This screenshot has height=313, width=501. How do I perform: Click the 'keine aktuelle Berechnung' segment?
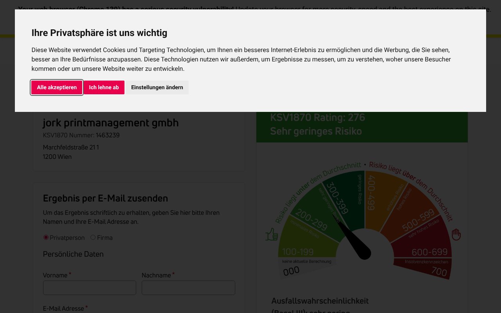coord(306,261)
